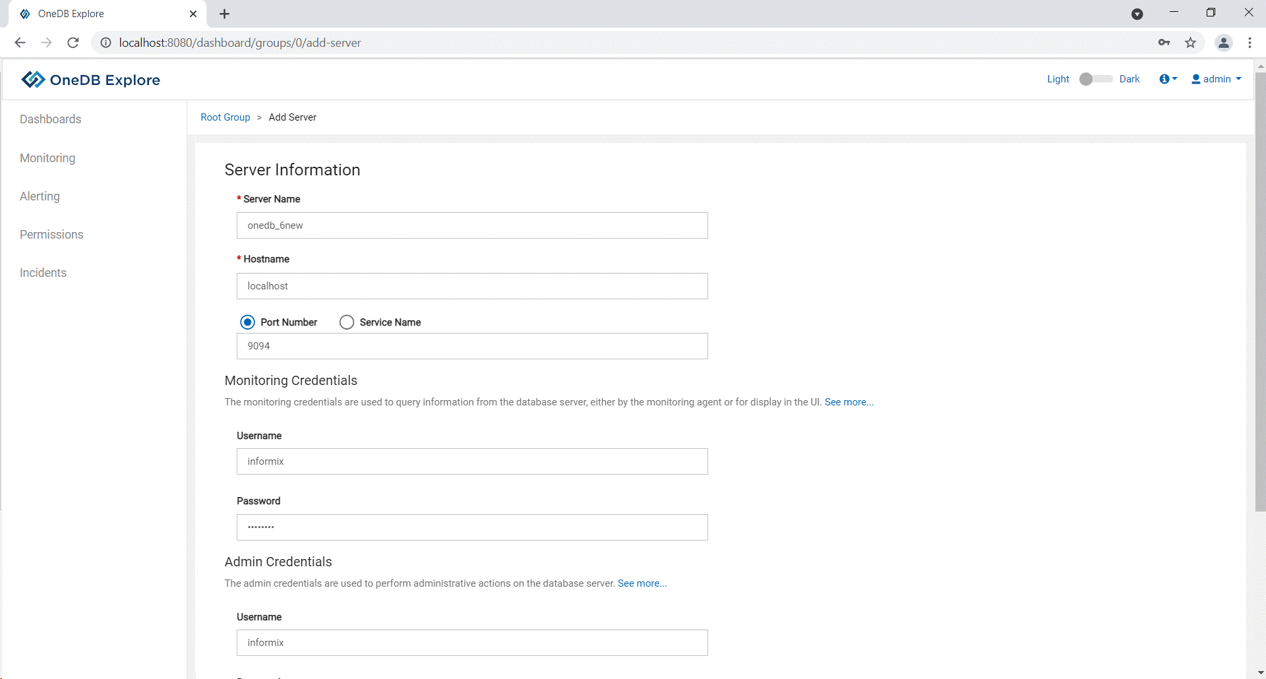1266x679 pixels.
Task: Toggle the Light/Dark theme switch
Action: pos(1095,79)
